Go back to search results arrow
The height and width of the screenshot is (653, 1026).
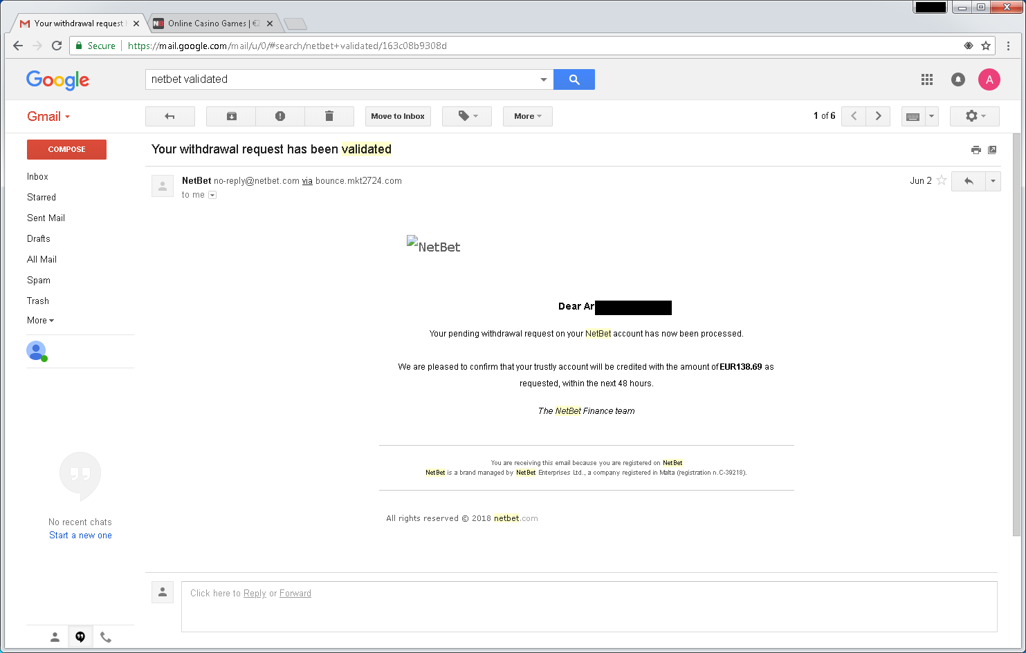pyautogui.click(x=170, y=116)
